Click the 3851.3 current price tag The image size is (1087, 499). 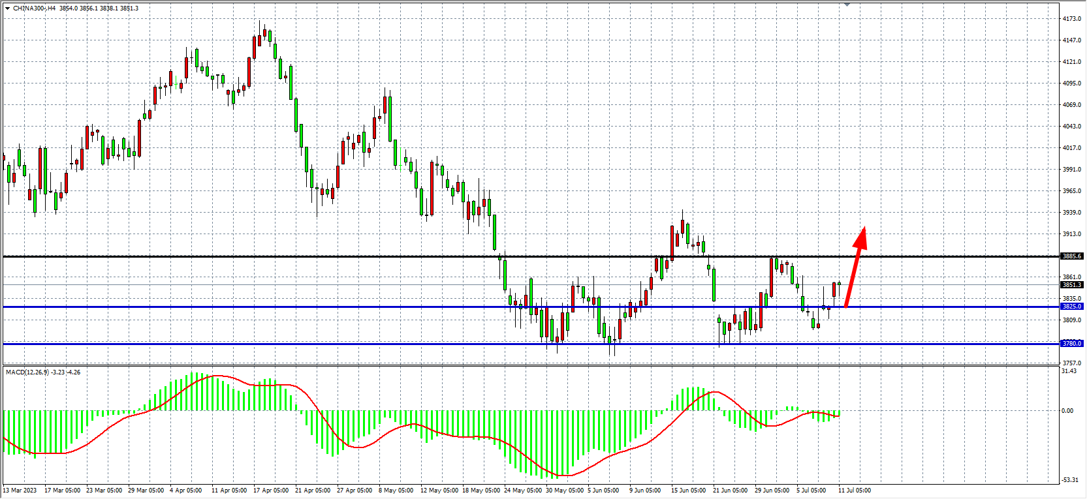tap(1072, 285)
